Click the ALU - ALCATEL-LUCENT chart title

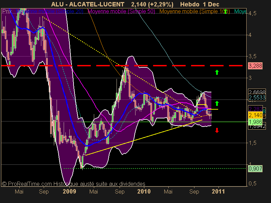(x=88, y=4)
